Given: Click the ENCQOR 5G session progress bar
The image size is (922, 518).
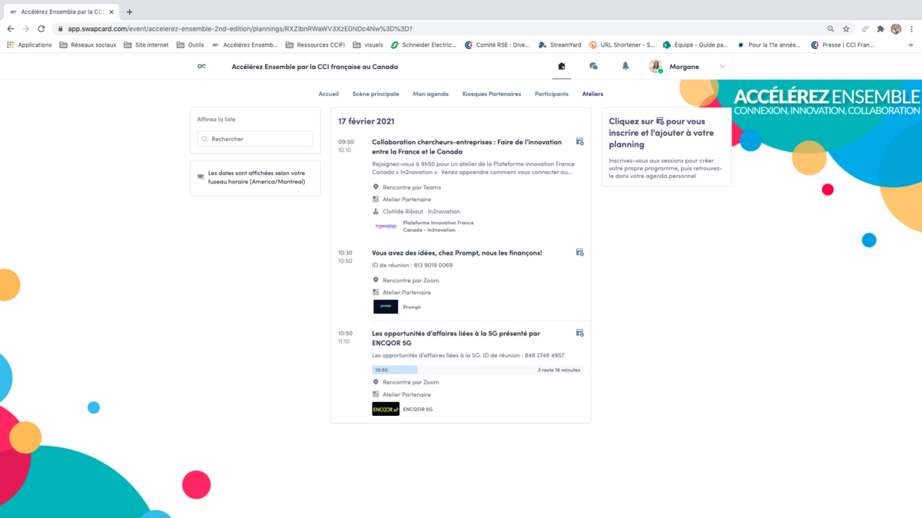Looking at the screenshot, I should (476, 370).
